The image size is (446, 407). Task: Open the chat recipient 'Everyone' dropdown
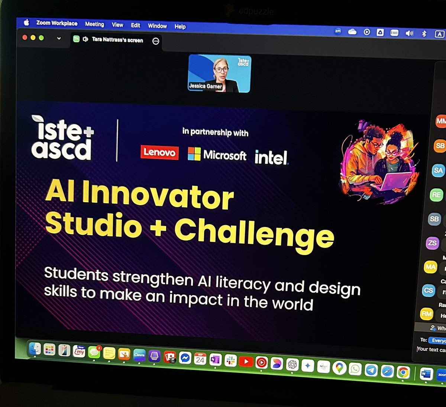click(x=437, y=340)
